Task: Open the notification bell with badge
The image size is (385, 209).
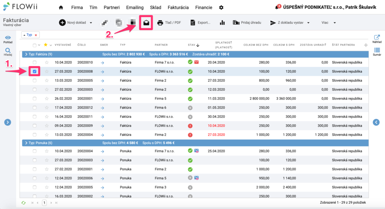Action: [x=278, y=7]
